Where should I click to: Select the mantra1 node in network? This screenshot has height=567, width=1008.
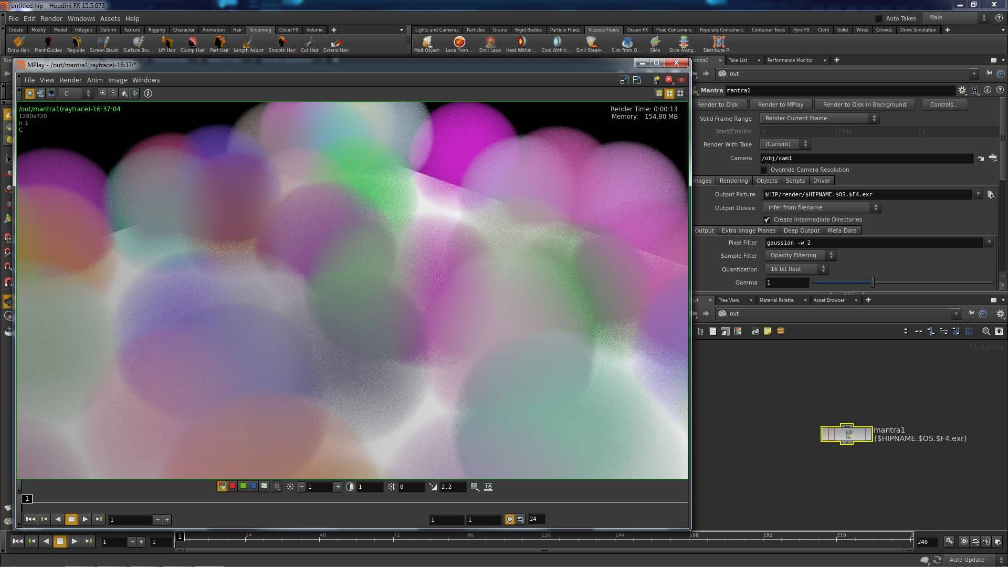pyautogui.click(x=846, y=434)
